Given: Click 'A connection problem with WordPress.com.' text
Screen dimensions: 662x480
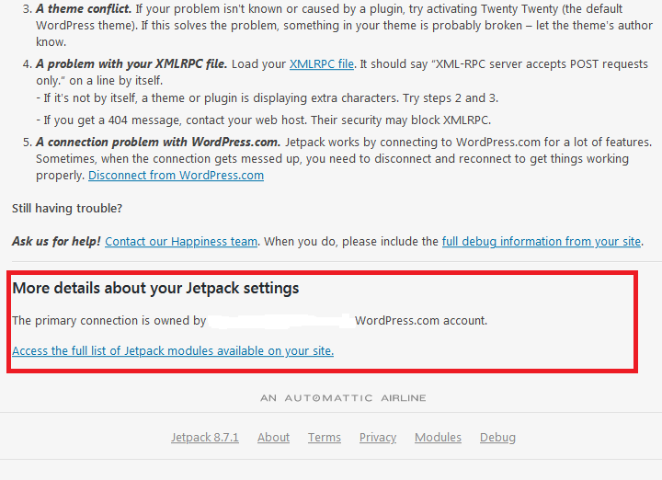Looking at the screenshot, I should click(158, 143).
